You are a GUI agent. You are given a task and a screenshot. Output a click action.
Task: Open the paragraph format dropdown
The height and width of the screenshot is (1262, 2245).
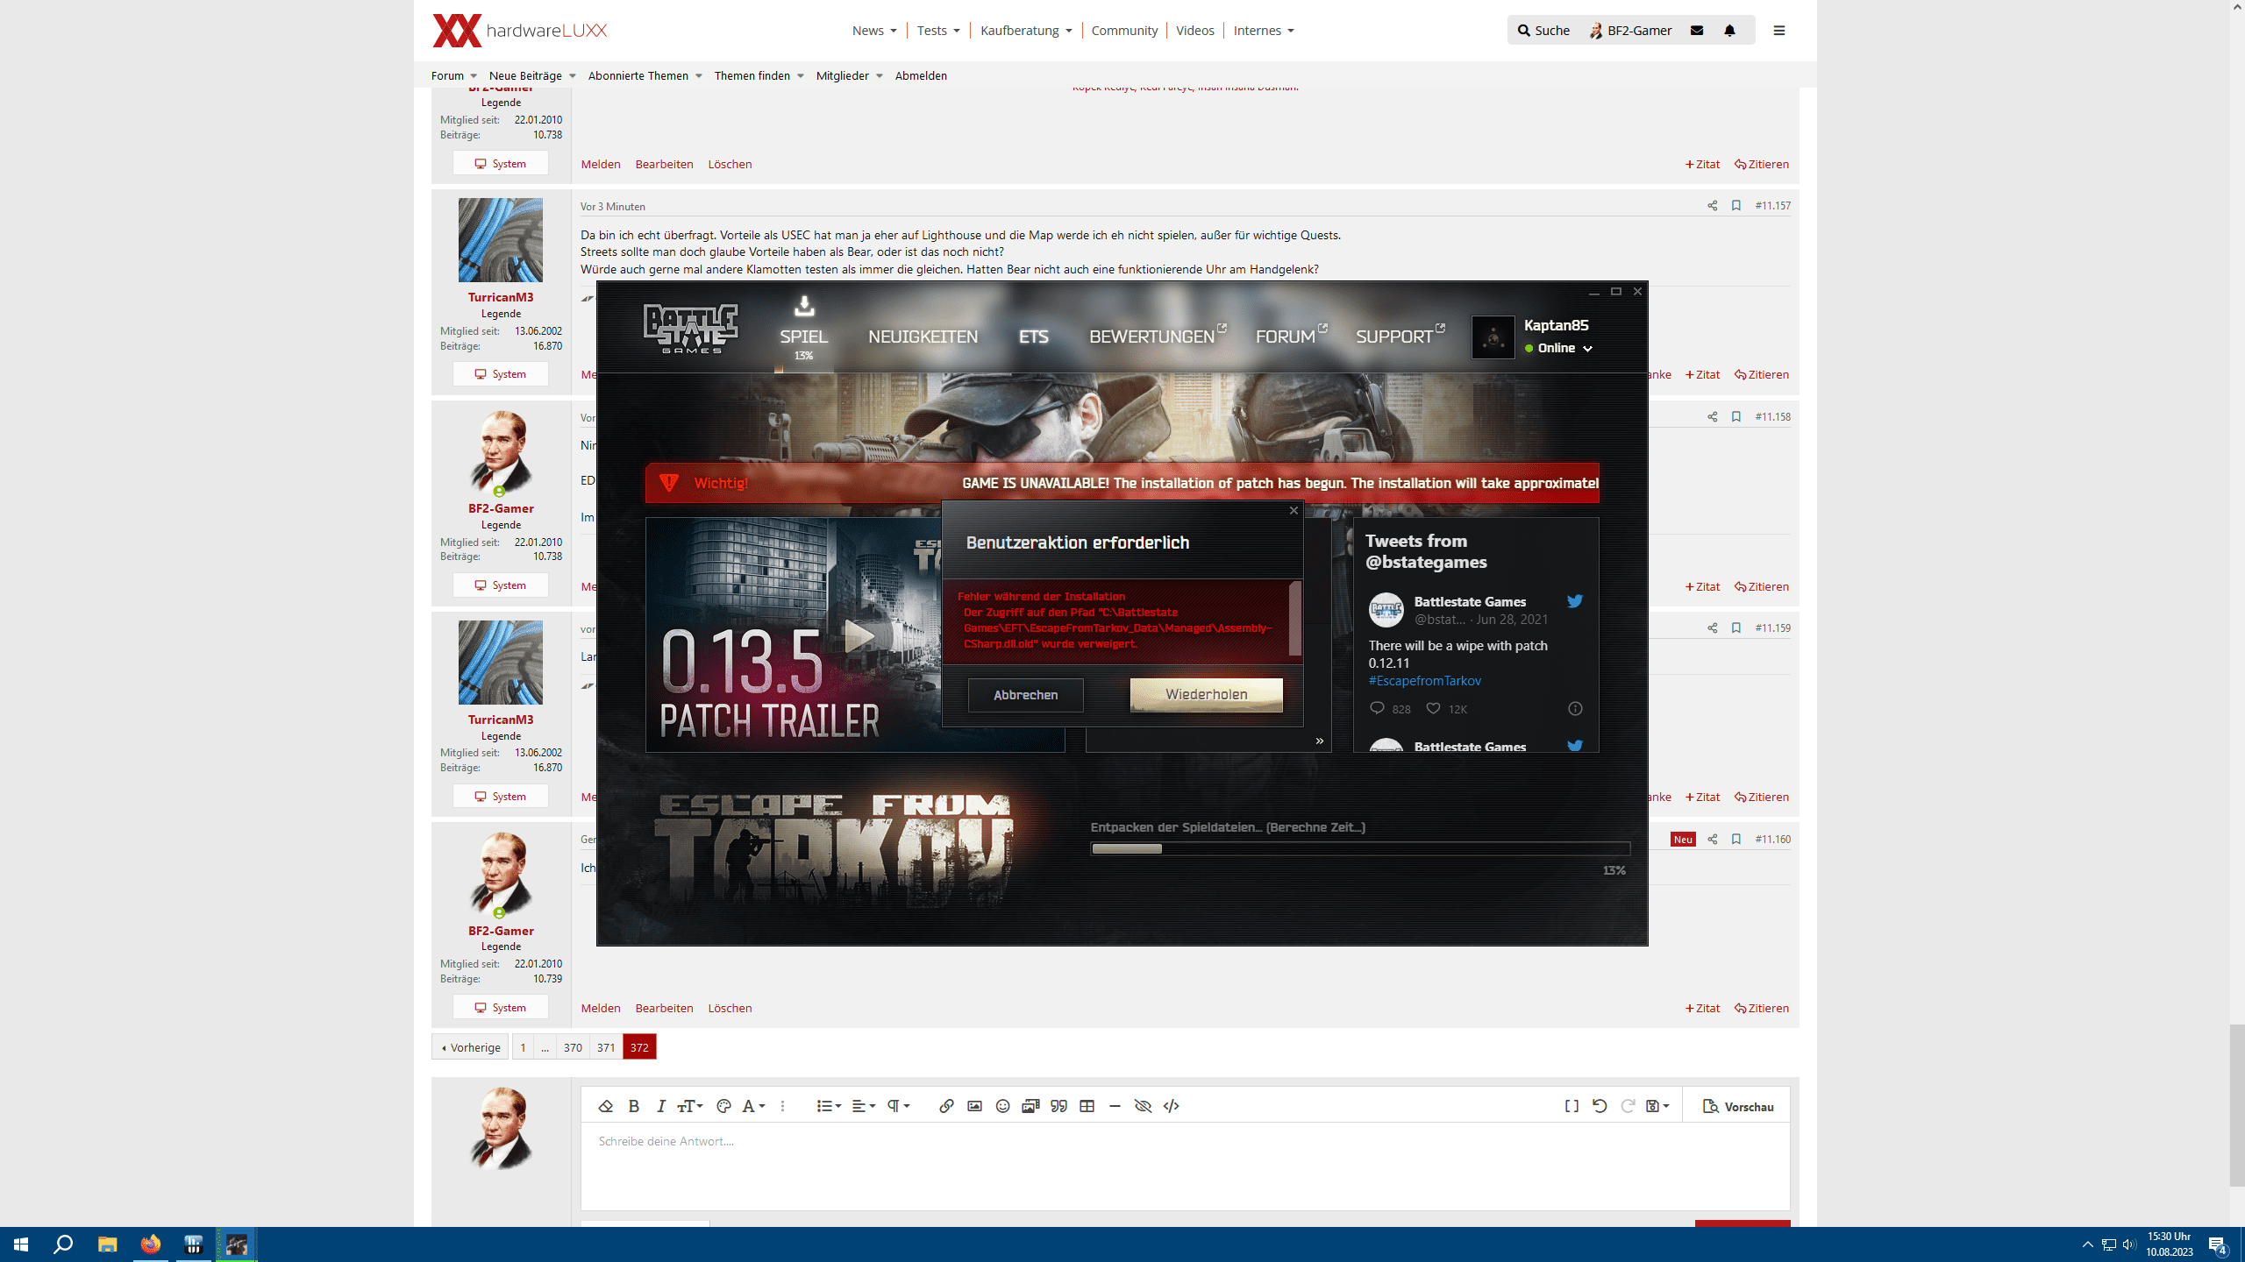coord(898,1106)
